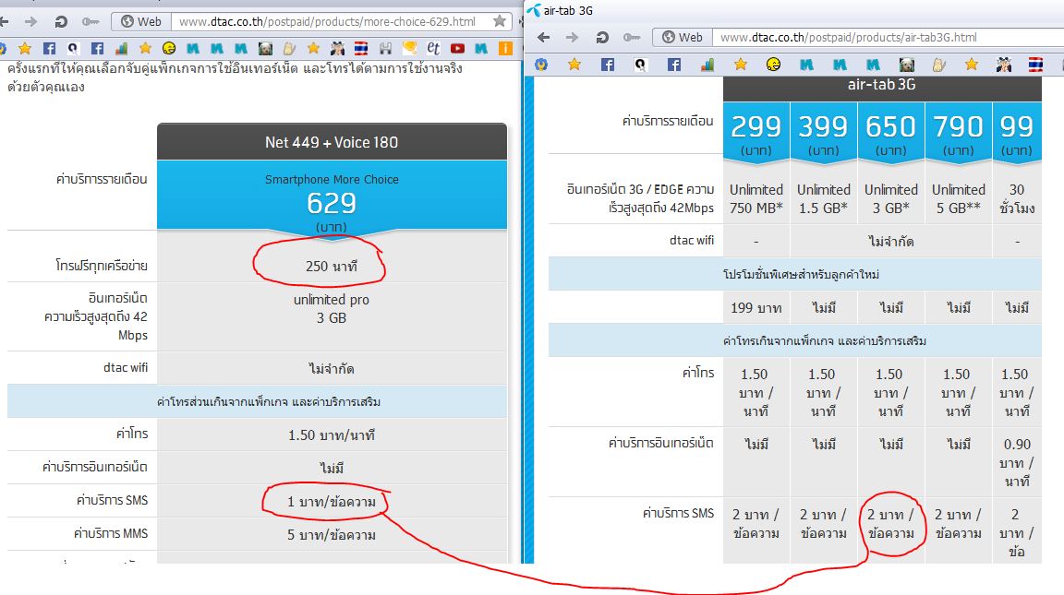Click the 'ไม่จำกัด' dtac wifi cell in air-tab table
The height and width of the screenshot is (595, 1064).
[891, 242]
